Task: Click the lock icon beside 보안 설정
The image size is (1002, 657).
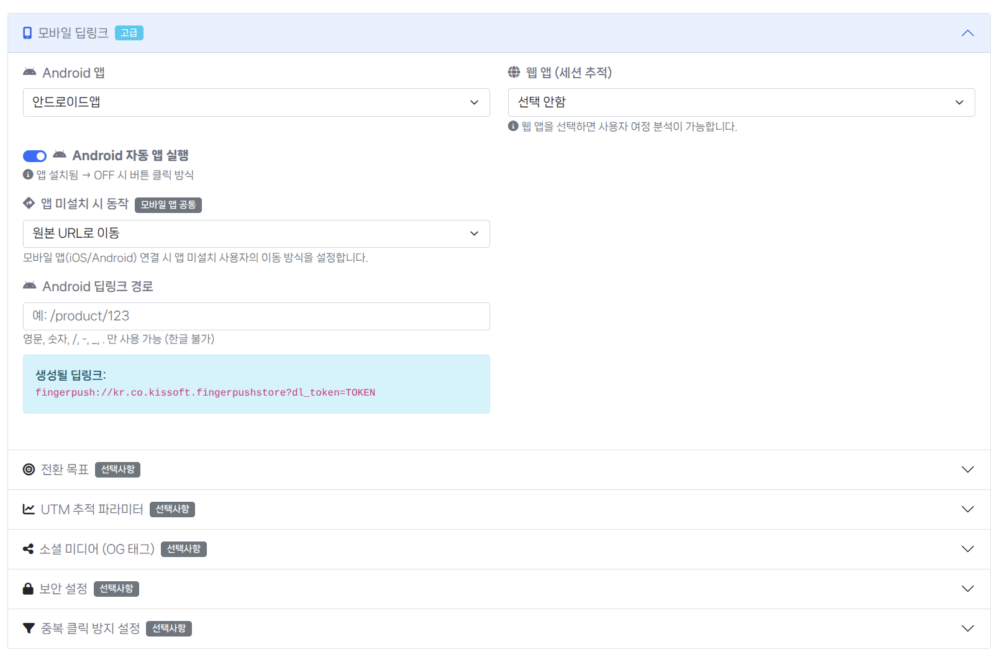Action: click(x=28, y=589)
